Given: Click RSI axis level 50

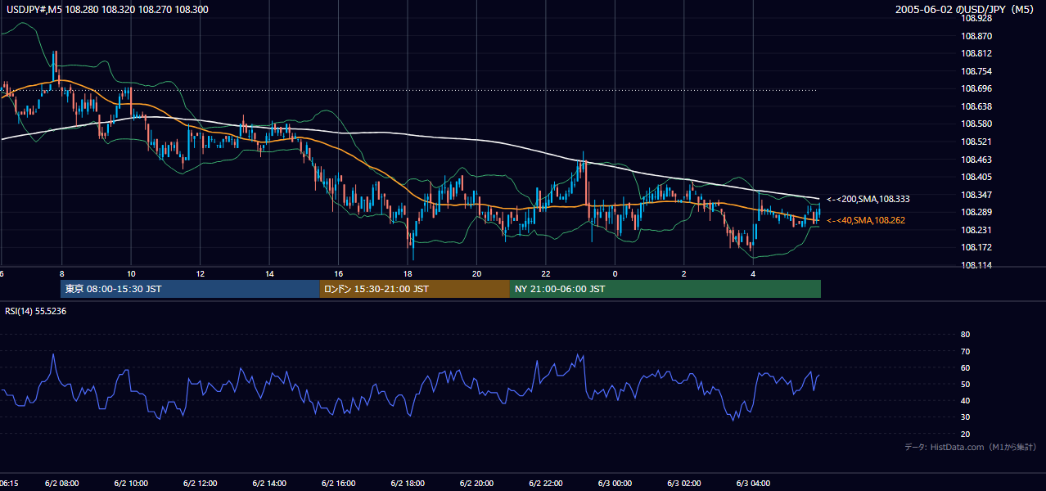Looking at the screenshot, I should coord(965,384).
